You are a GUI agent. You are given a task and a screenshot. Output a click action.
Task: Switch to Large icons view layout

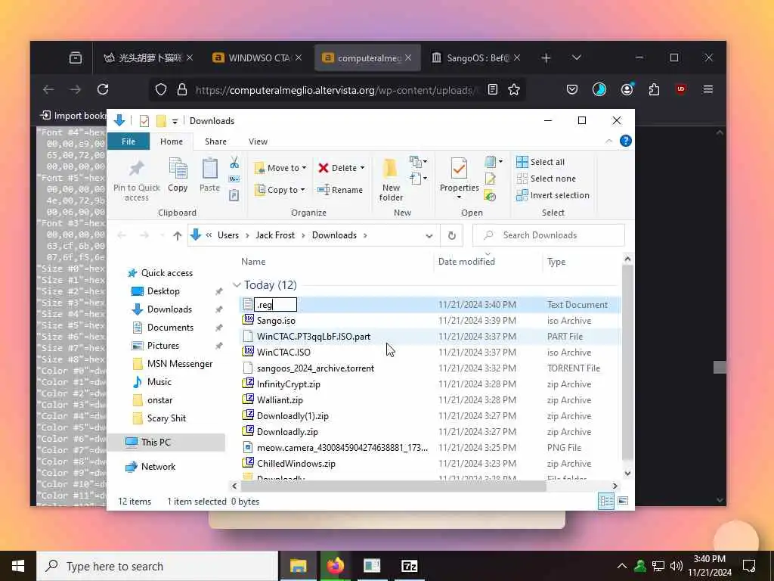(624, 501)
